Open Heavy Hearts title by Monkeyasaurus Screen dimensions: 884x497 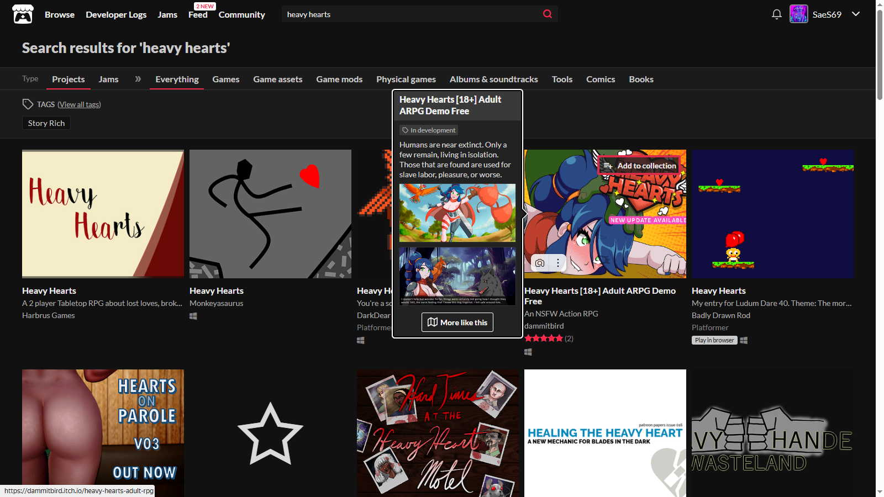click(x=217, y=290)
